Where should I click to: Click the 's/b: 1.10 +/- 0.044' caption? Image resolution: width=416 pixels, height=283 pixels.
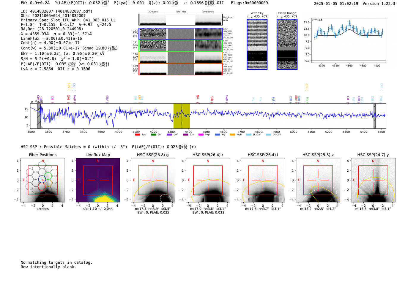(98, 209)
